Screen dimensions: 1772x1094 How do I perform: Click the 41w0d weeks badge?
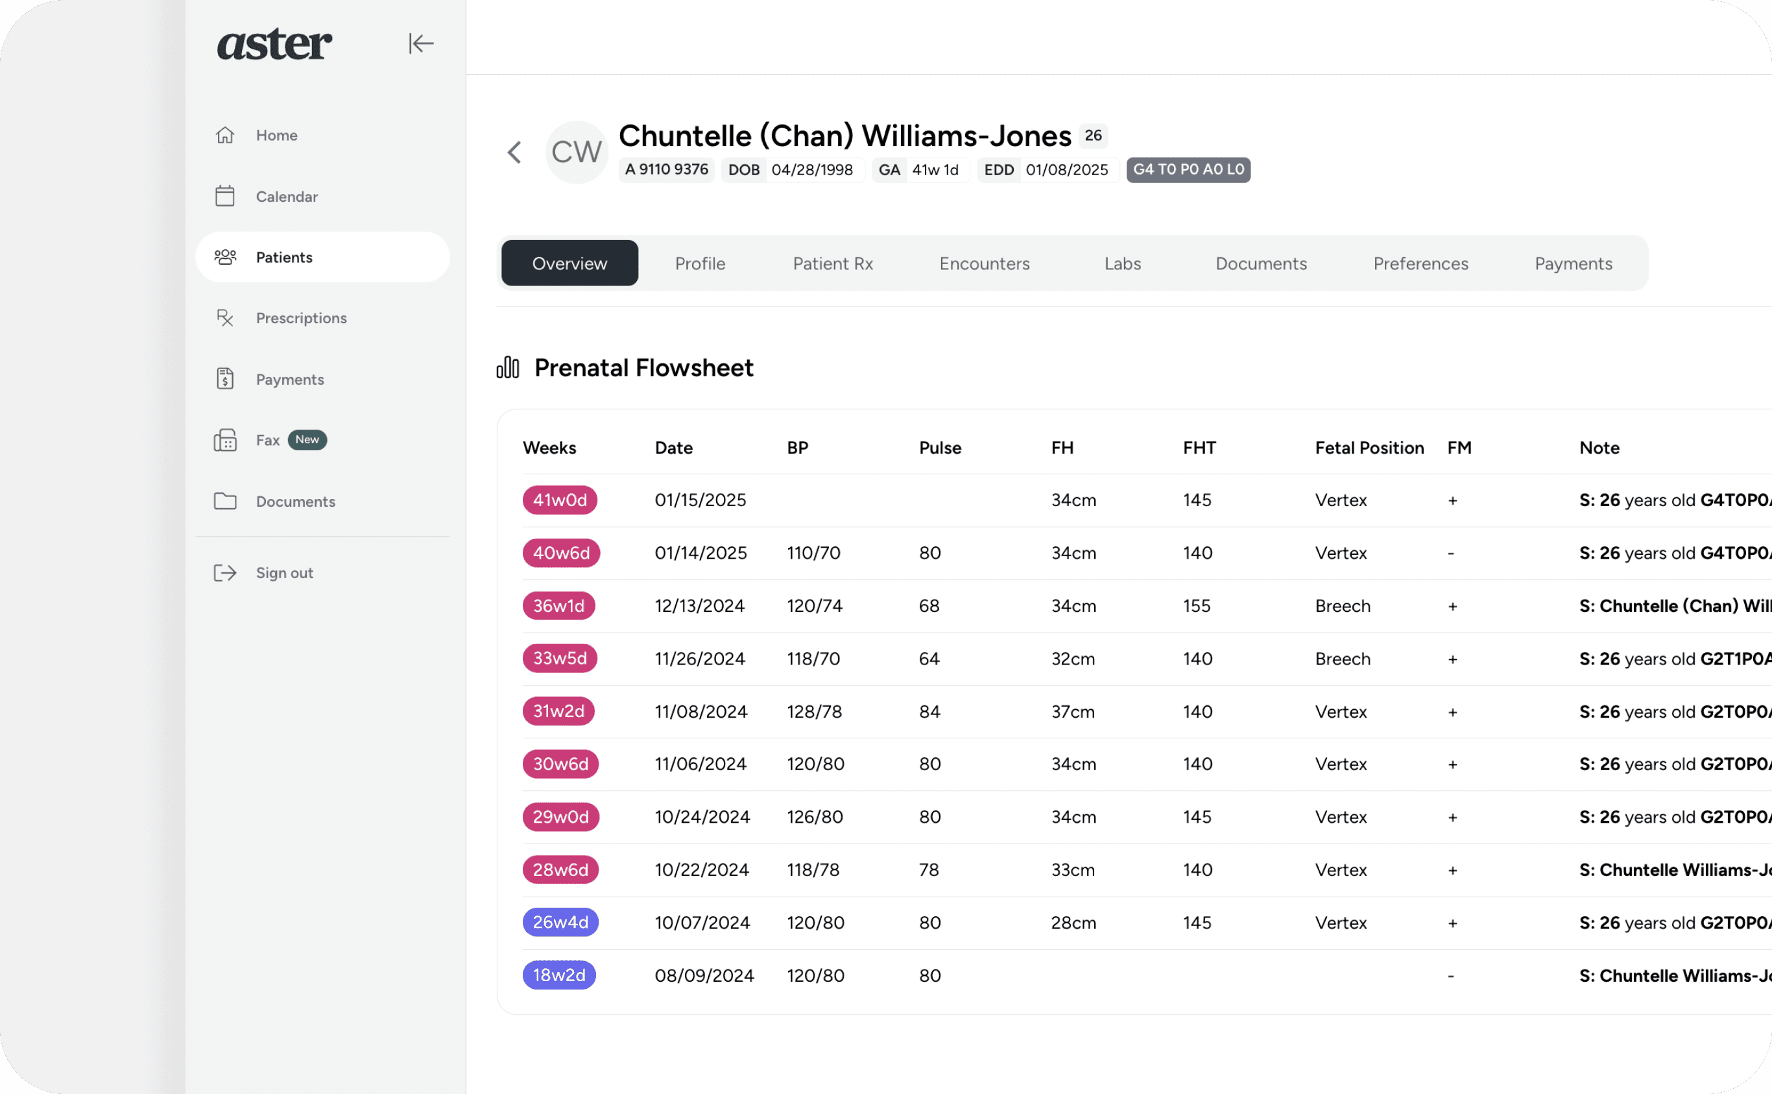click(559, 500)
